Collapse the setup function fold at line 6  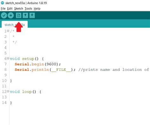pos(8,58)
